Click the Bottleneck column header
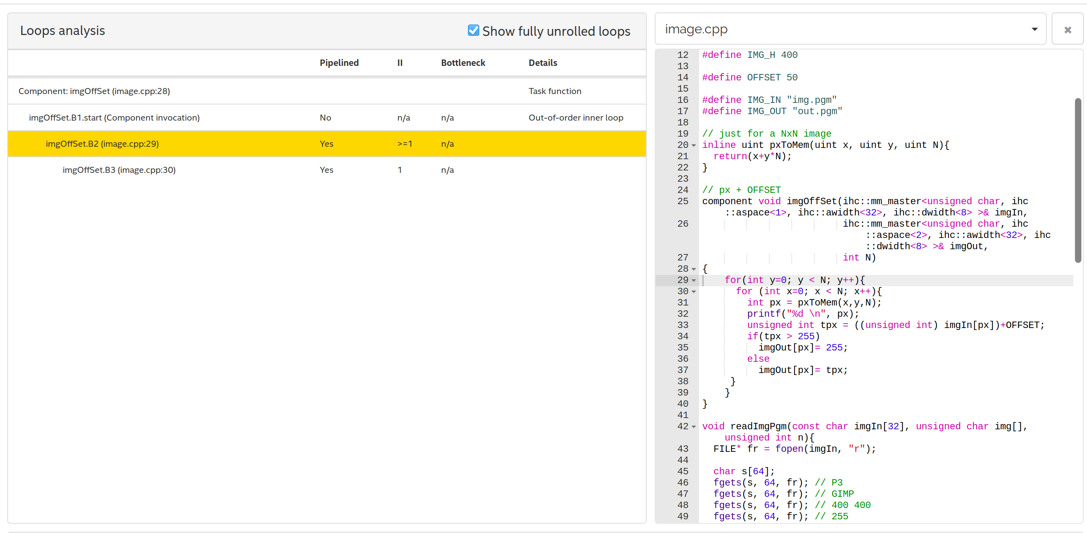 click(x=463, y=63)
